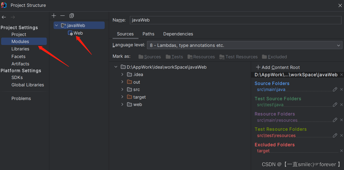The width and height of the screenshot is (344, 170).
Task: Click the module Name input field
Action: click(x=236, y=20)
